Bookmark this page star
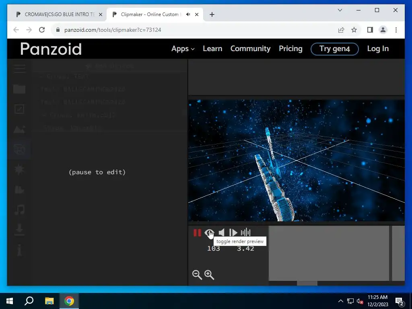This screenshot has width=412, height=309. tap(354, 30)
